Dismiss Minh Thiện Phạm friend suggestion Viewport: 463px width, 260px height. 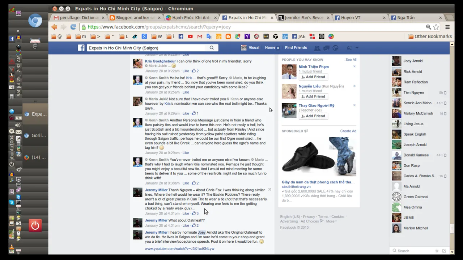(x=354, y=66)
